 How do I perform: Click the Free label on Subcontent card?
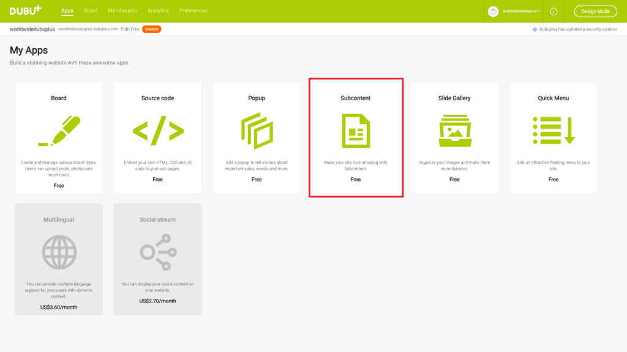point(356,180)
